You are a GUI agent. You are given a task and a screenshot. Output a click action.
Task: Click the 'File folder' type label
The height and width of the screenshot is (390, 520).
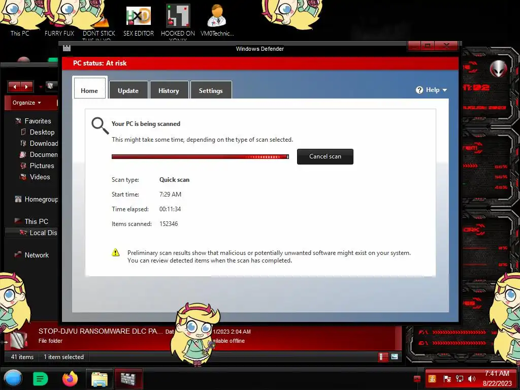pos(50,341)
